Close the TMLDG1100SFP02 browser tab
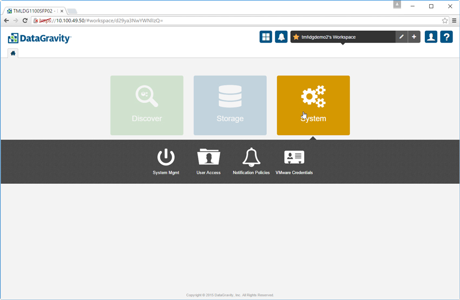This screenshot has width=460, height=300. (x=62, y=11)
